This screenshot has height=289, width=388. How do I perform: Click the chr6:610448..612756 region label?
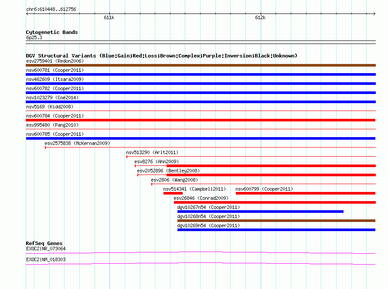tap(51, 10)
